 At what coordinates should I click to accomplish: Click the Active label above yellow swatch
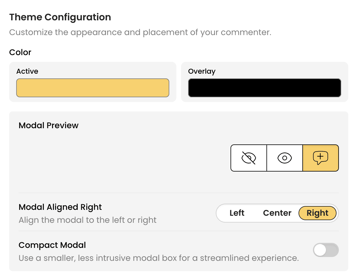click(27, 71)
